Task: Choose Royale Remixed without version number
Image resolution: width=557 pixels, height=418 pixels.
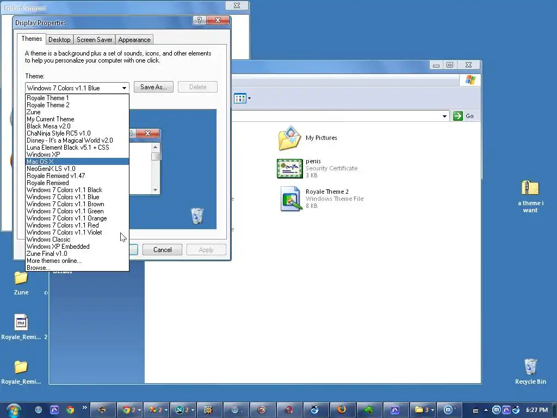Action: pos(77,183)
